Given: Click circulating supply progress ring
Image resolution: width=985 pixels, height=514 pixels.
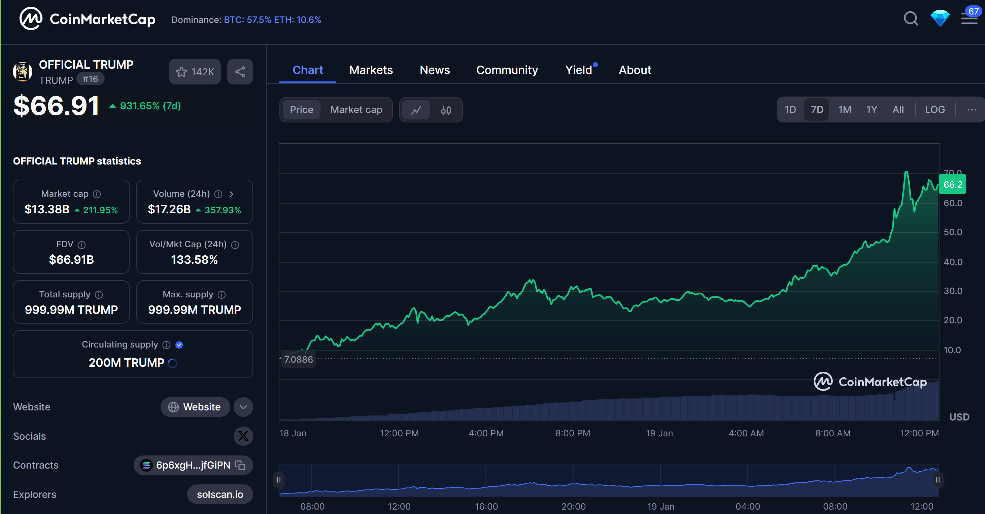Looking at the screenshot, I should [x=172, y=363].
